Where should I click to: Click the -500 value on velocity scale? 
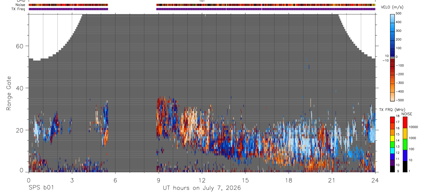pyautogui.click(x=400, y=100)
